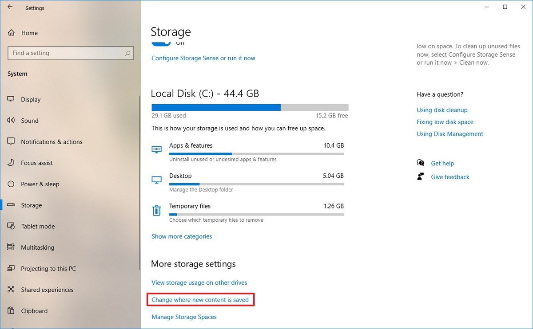This screenshot has width=533, height=329.
Task: Click the Display monitor icon
Action: coord(12,99)
